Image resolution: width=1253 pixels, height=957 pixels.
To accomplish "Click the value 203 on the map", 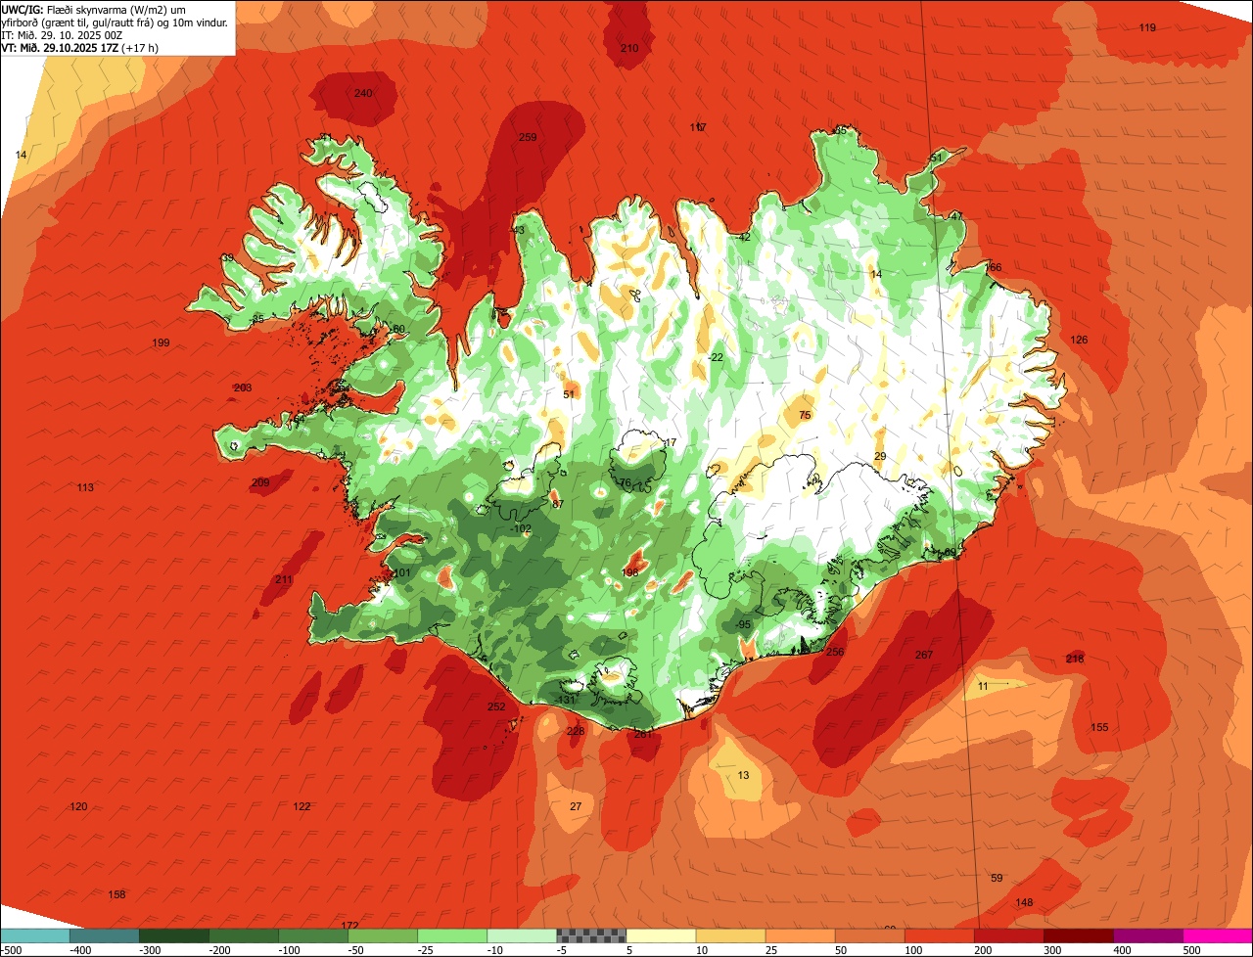I will pos(243,387).
